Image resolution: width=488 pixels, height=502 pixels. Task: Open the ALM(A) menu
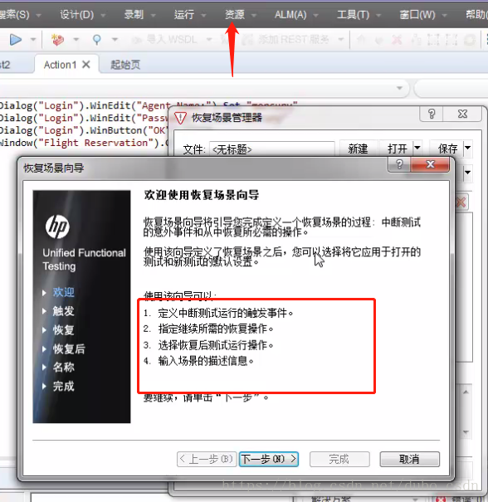point(290,15)
